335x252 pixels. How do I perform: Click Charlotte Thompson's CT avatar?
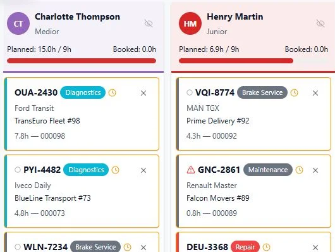(x=18, y=23)
